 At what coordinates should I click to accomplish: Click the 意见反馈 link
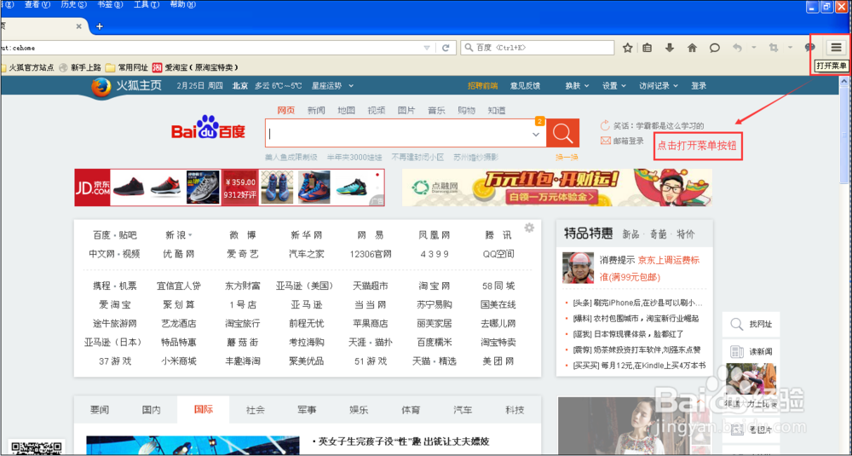(x=525, y=86)
